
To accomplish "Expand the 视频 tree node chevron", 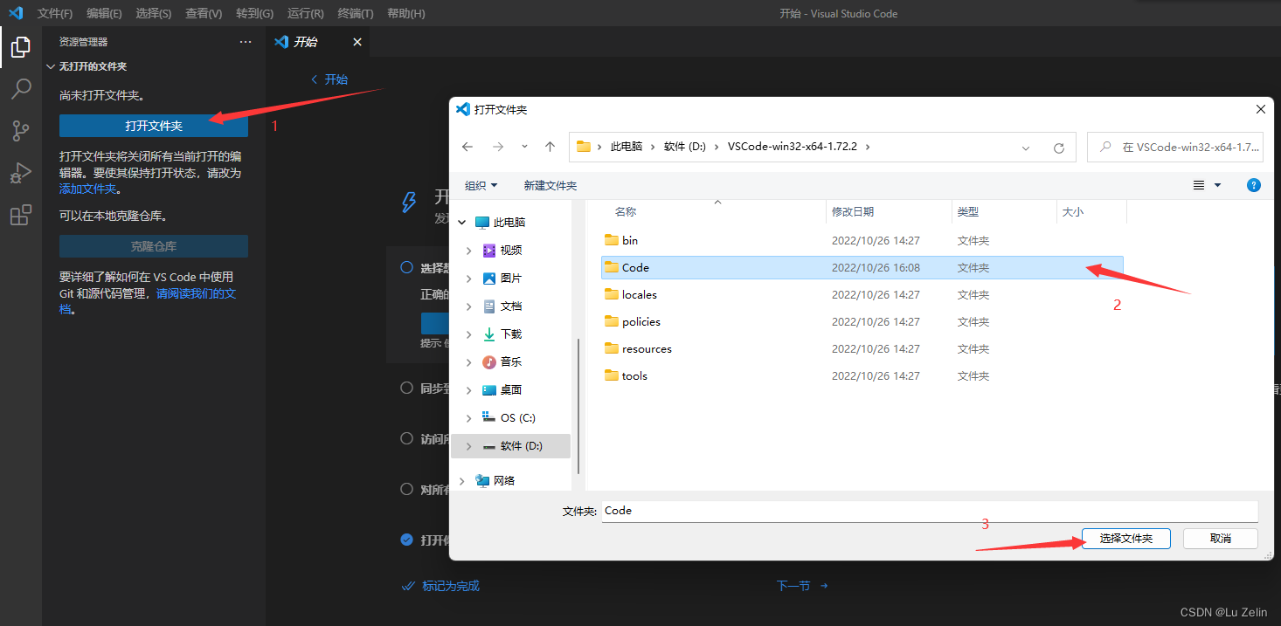I will [469, 251].
